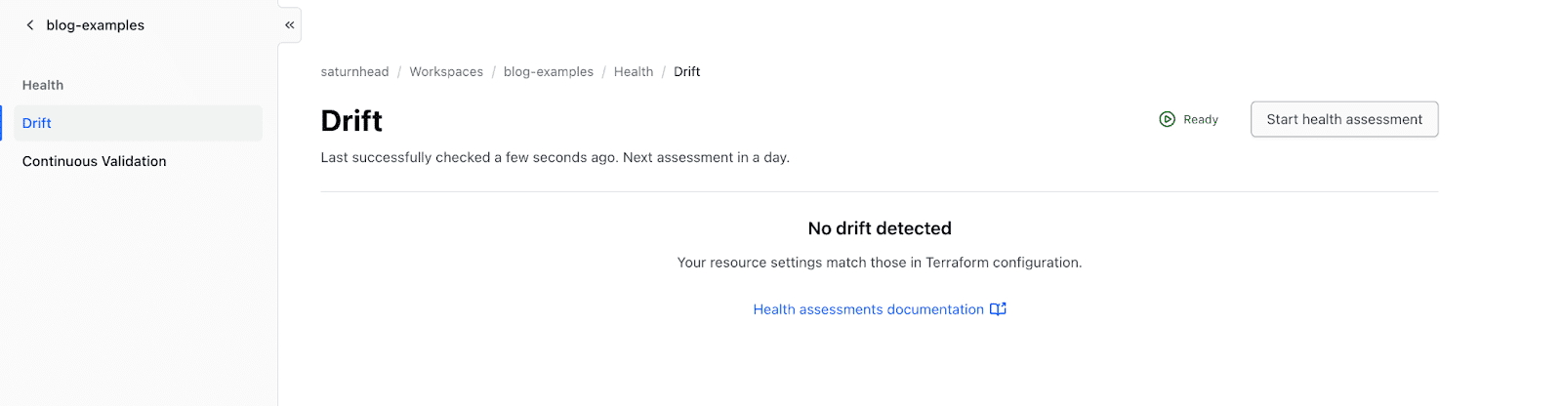Screen dimensions: 1562x406
Task: Go to saturnhead breadcrumb
Action: coord(354,72)
